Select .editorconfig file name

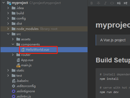[26, 86]
